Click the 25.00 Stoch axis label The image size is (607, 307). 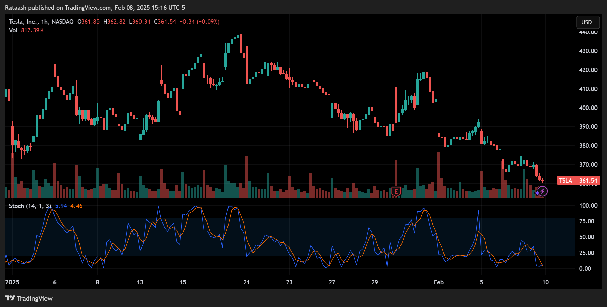587,253
